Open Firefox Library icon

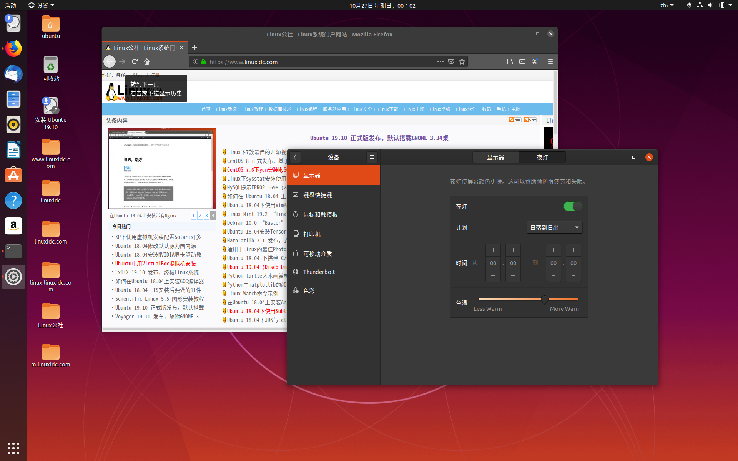coord(510,61)
